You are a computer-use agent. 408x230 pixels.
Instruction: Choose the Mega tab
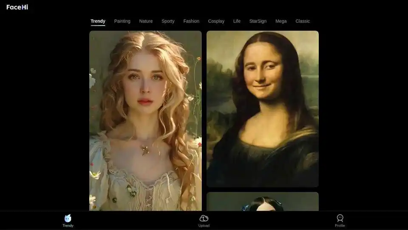point(281,21)
